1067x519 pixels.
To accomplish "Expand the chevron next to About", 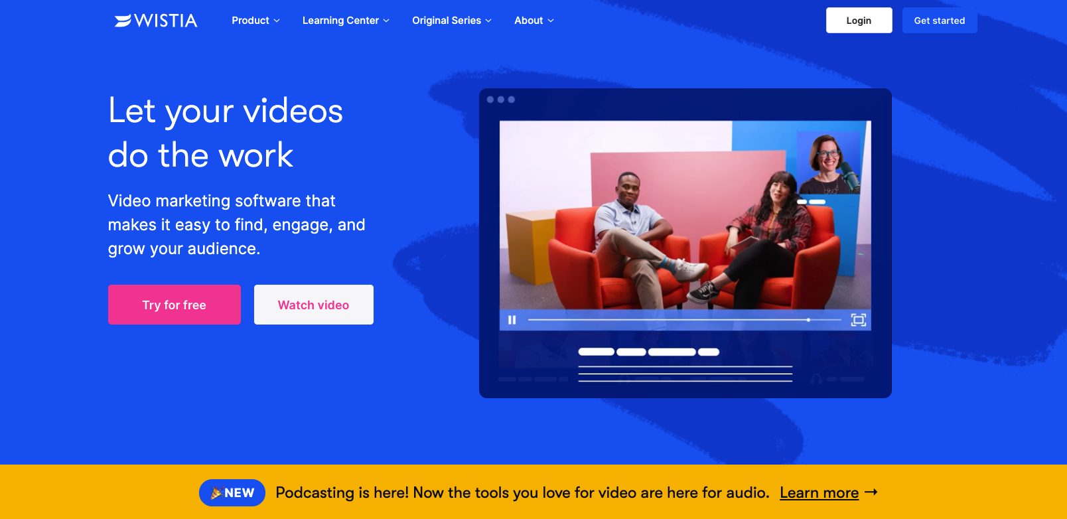I will point(551,21).
